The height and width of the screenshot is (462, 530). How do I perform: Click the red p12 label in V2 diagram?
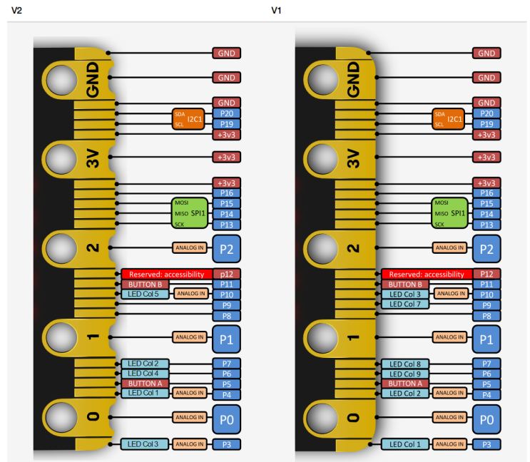pos(227,274)
